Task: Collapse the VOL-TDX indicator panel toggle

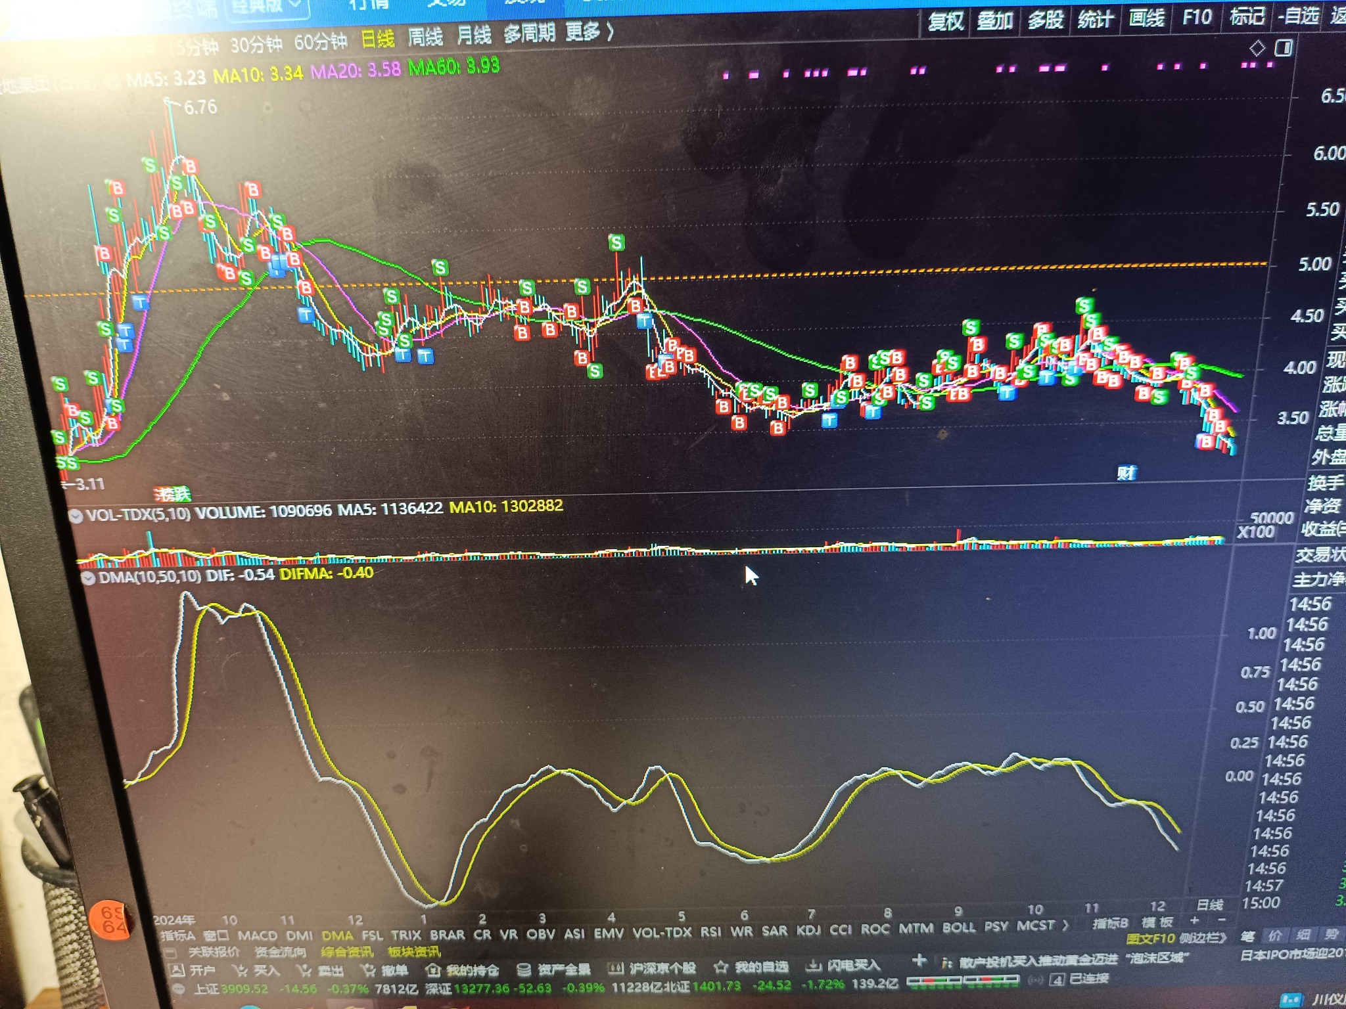Action: tap(76, 516)
